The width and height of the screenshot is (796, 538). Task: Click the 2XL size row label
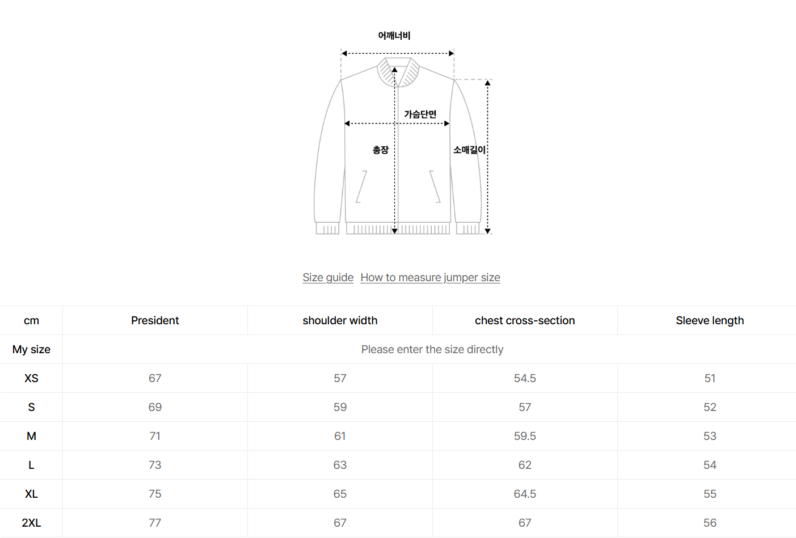point(31,523)
